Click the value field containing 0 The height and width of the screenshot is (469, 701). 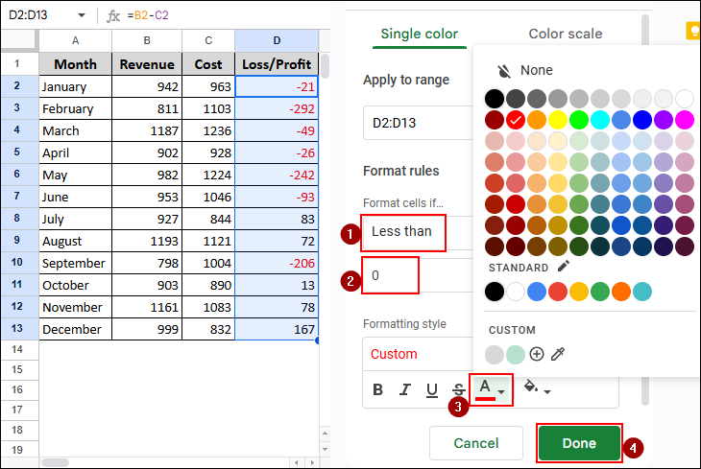390,275
